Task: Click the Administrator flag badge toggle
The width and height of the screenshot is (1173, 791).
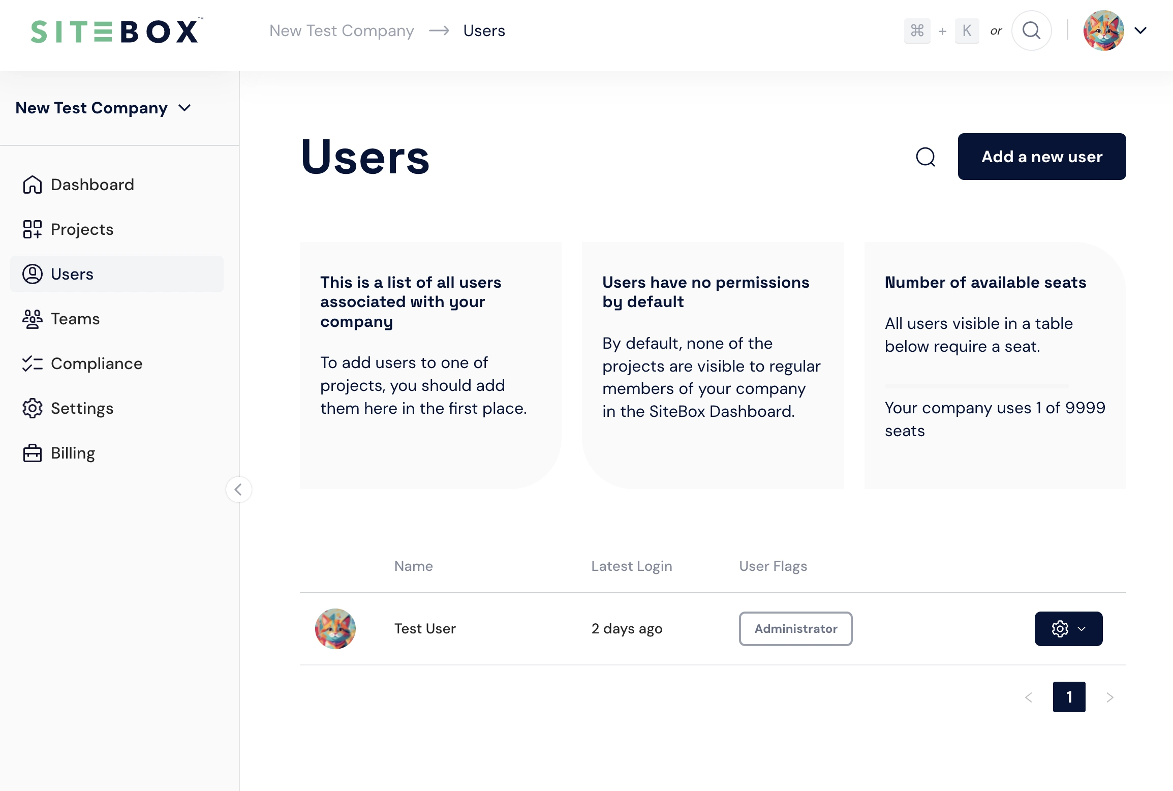Action: point(795,628)
